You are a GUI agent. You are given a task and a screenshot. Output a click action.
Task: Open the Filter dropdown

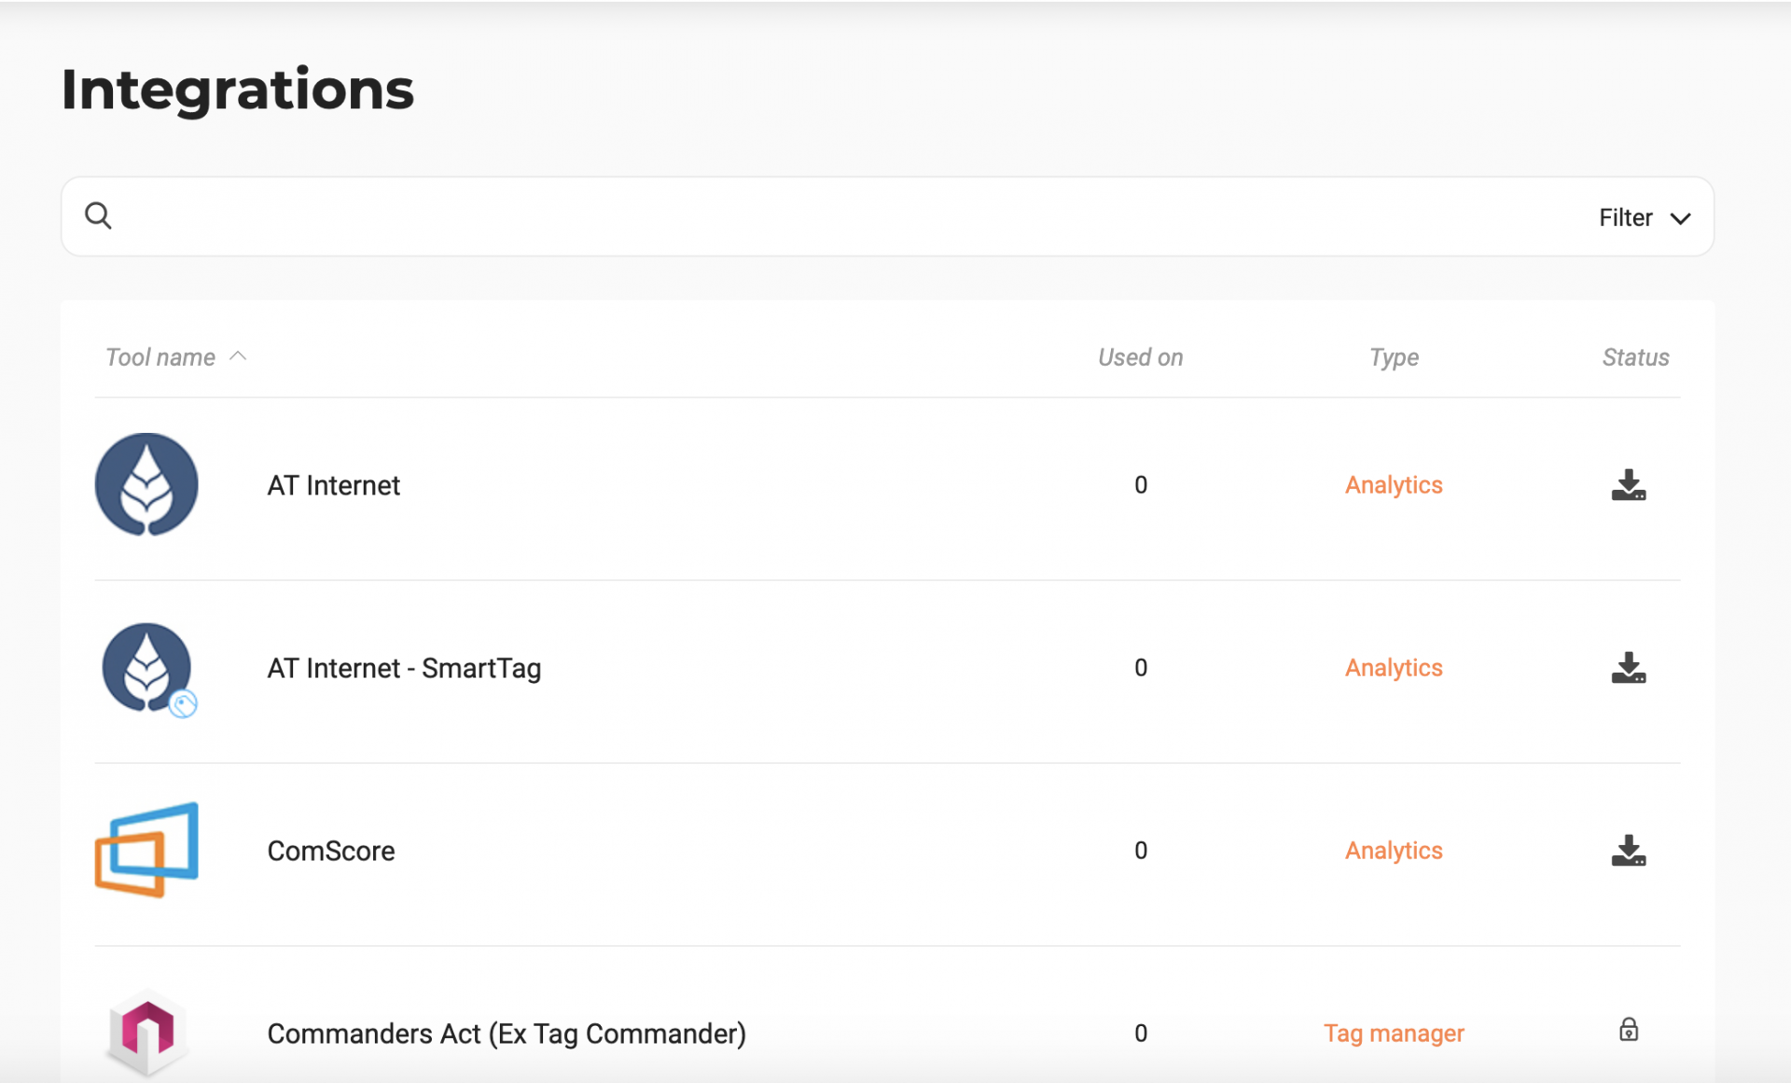pos(1644,217)
